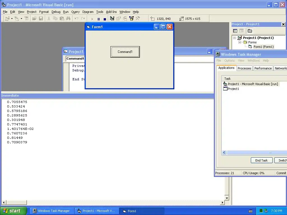Select Form1 (Form1) in project tree
This screenshot has width=287, height=215.
pyautogui.click(x=263, y=47)
